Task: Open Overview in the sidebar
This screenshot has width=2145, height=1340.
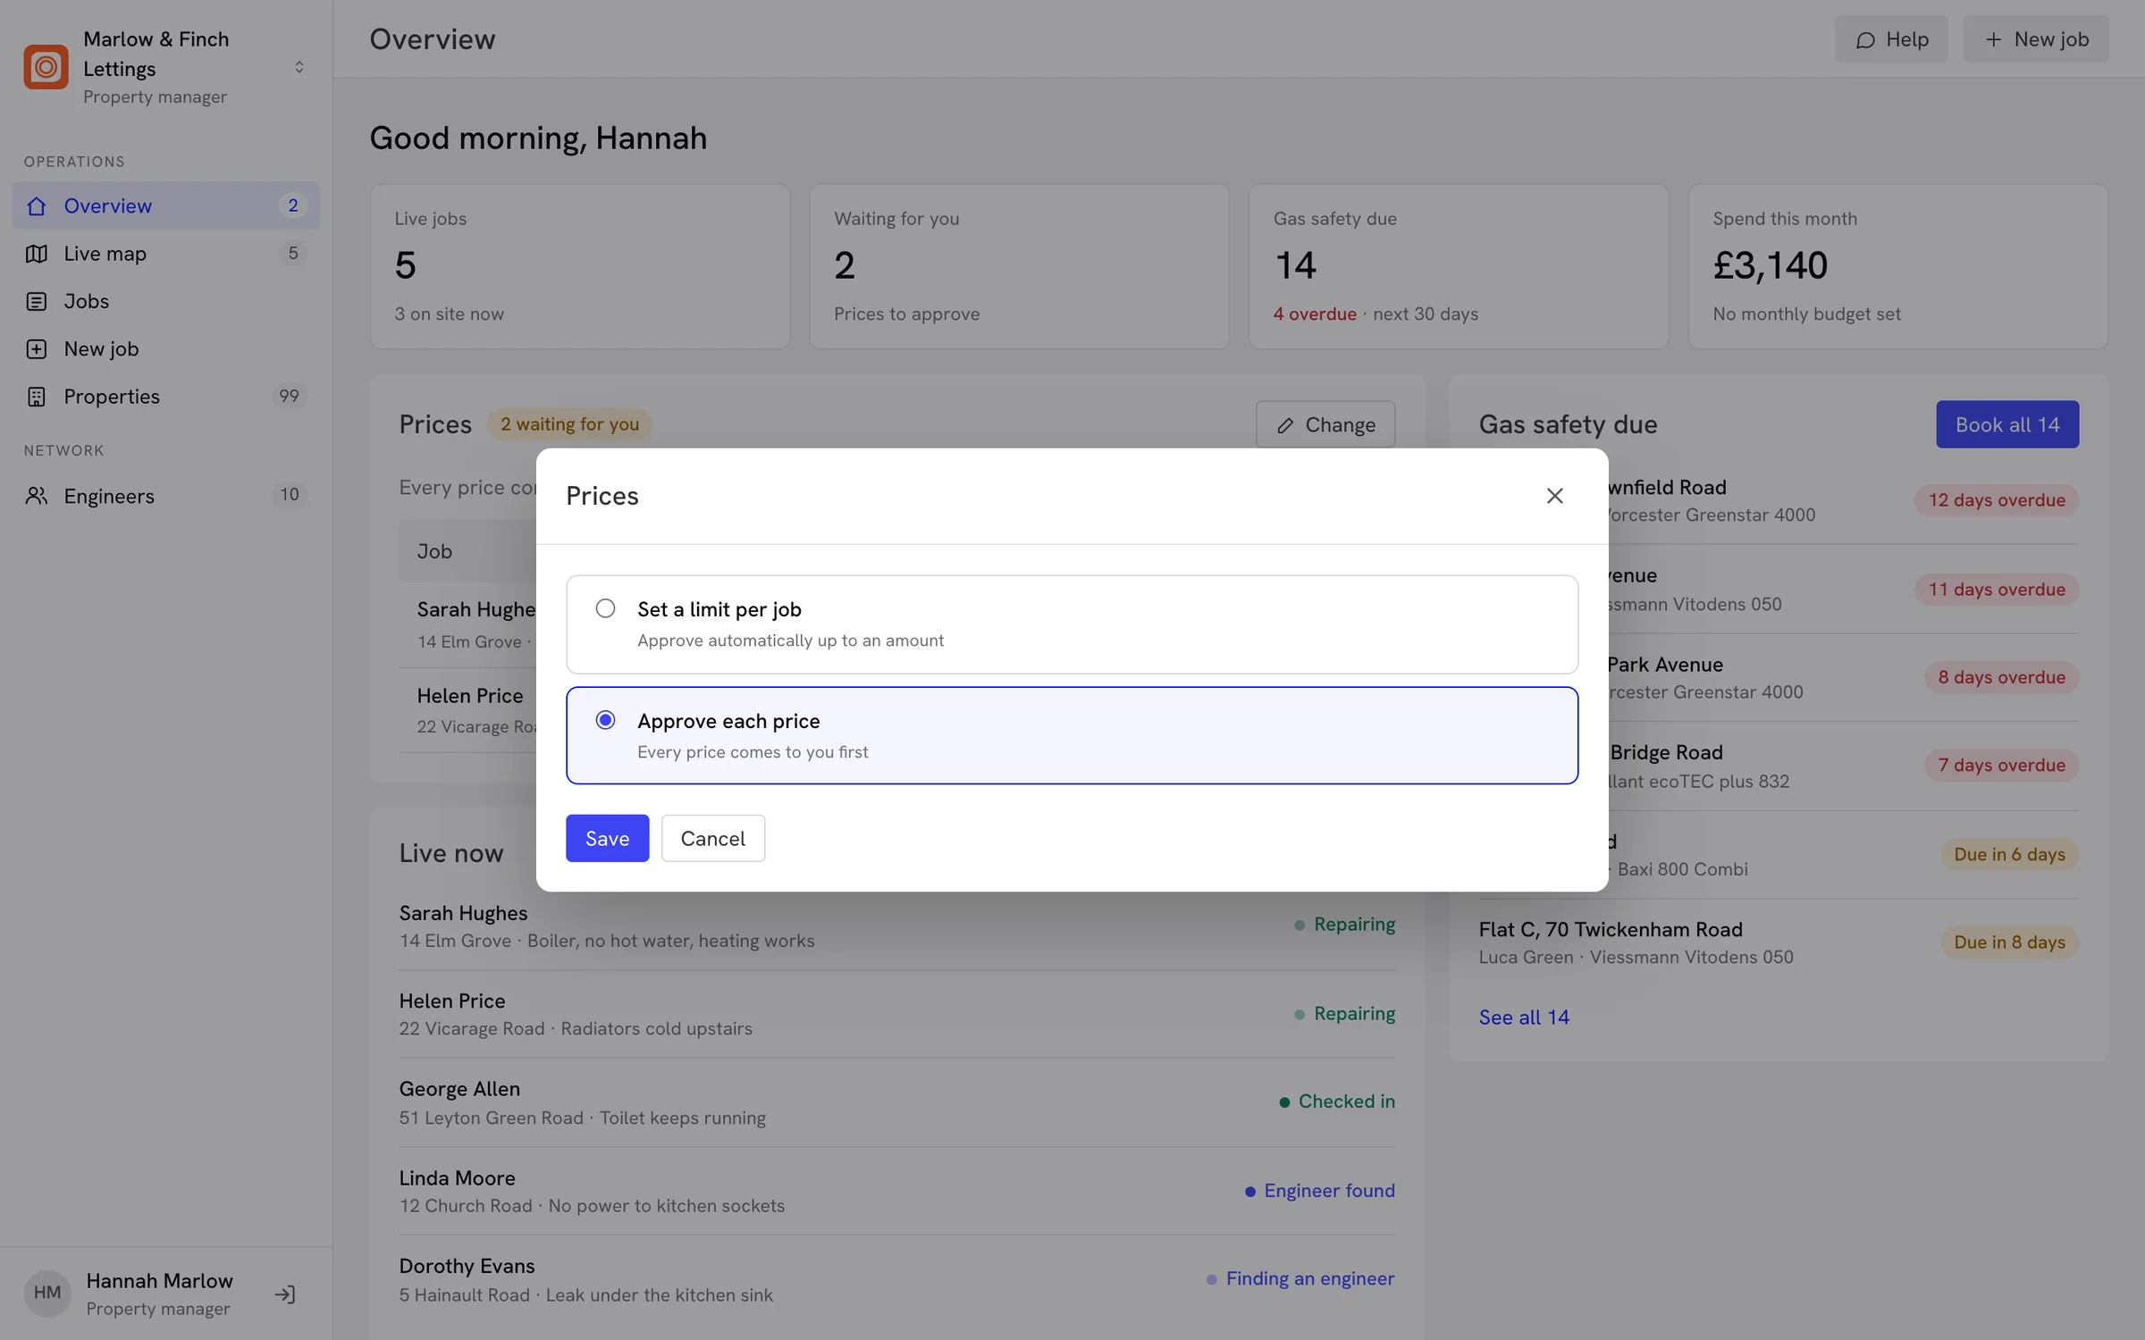Action: (165, 205)
